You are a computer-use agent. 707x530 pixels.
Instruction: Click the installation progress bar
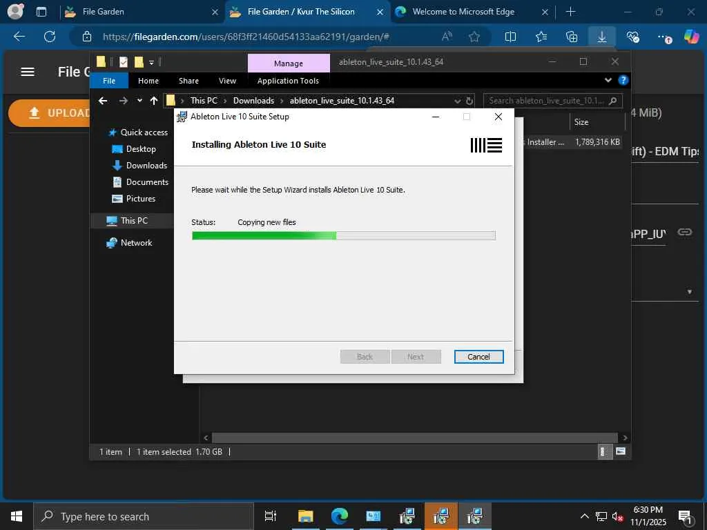(x=344, y=235)
